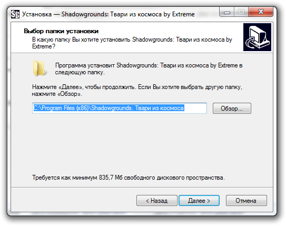286x226 pixels.
Task: Continue installation with Далее button
Action: 199,201
